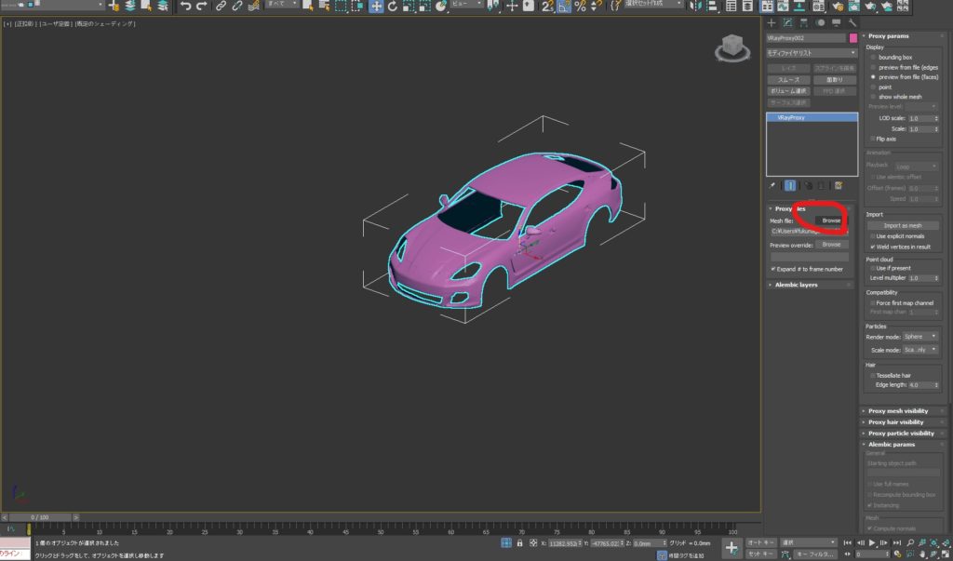Select the Move tool in the toolbar
The image size is (953, 561).
coord(376,7)
